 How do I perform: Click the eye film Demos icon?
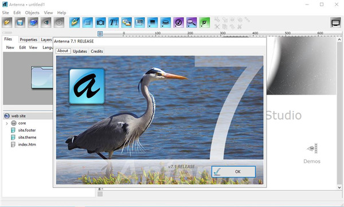click(x=312, y=149)
